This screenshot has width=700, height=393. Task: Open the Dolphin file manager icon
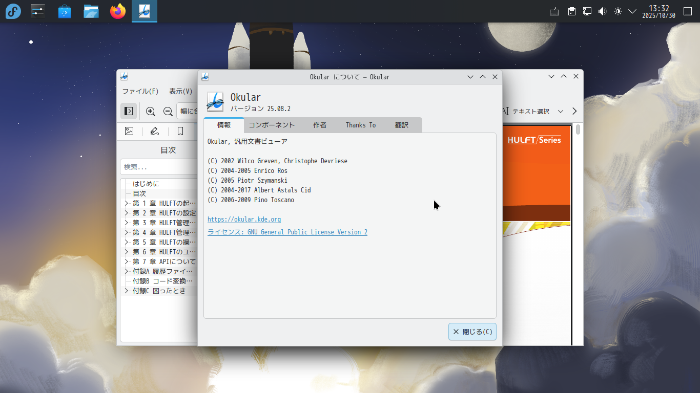tap(91, 11)
